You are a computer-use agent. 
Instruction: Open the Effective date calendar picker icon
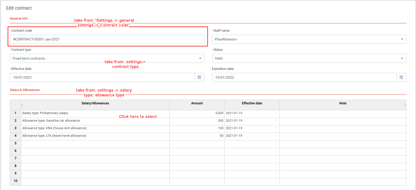[199, 77]
